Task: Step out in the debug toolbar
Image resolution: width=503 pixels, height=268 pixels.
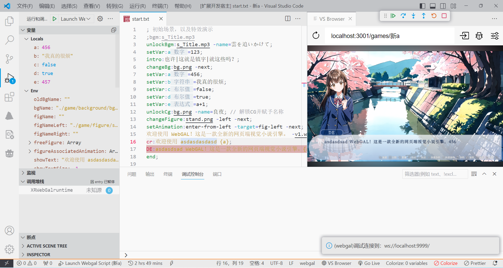Action: pyautogui.click(x=424, y=16)
